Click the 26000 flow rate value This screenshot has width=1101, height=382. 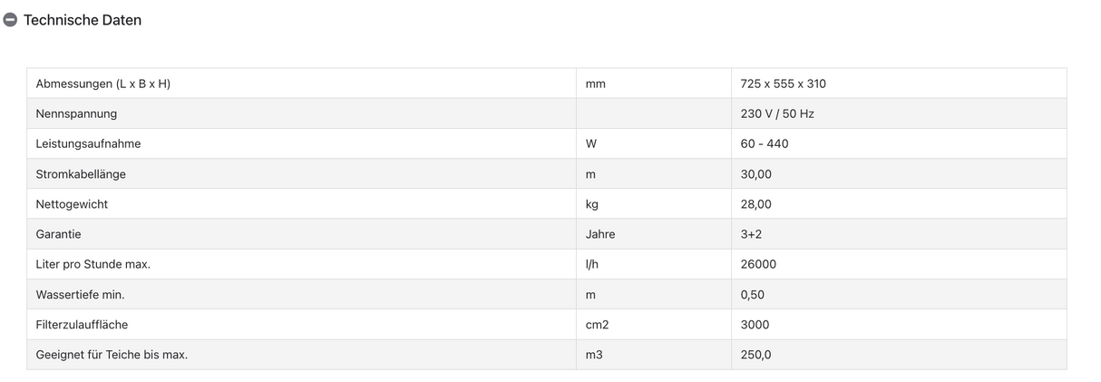point(759,264)
